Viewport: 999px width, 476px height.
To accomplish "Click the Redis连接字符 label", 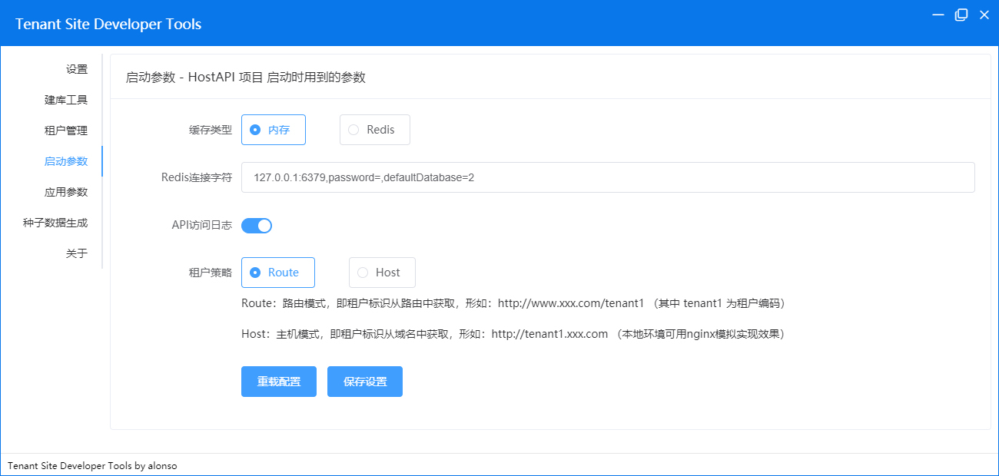I will click(x=197, y=177).
